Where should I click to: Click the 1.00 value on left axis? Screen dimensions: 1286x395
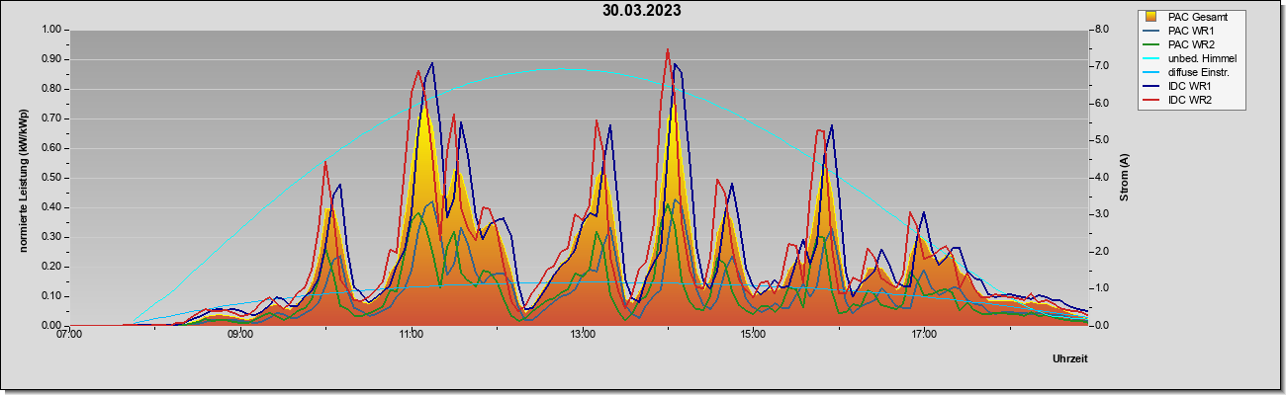[x=51, y=30]
